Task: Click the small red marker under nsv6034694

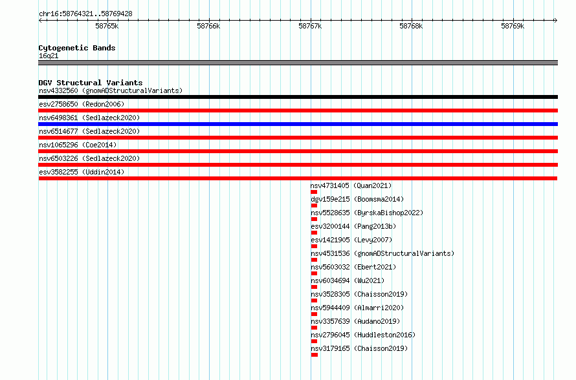Action: coord(314,287)
